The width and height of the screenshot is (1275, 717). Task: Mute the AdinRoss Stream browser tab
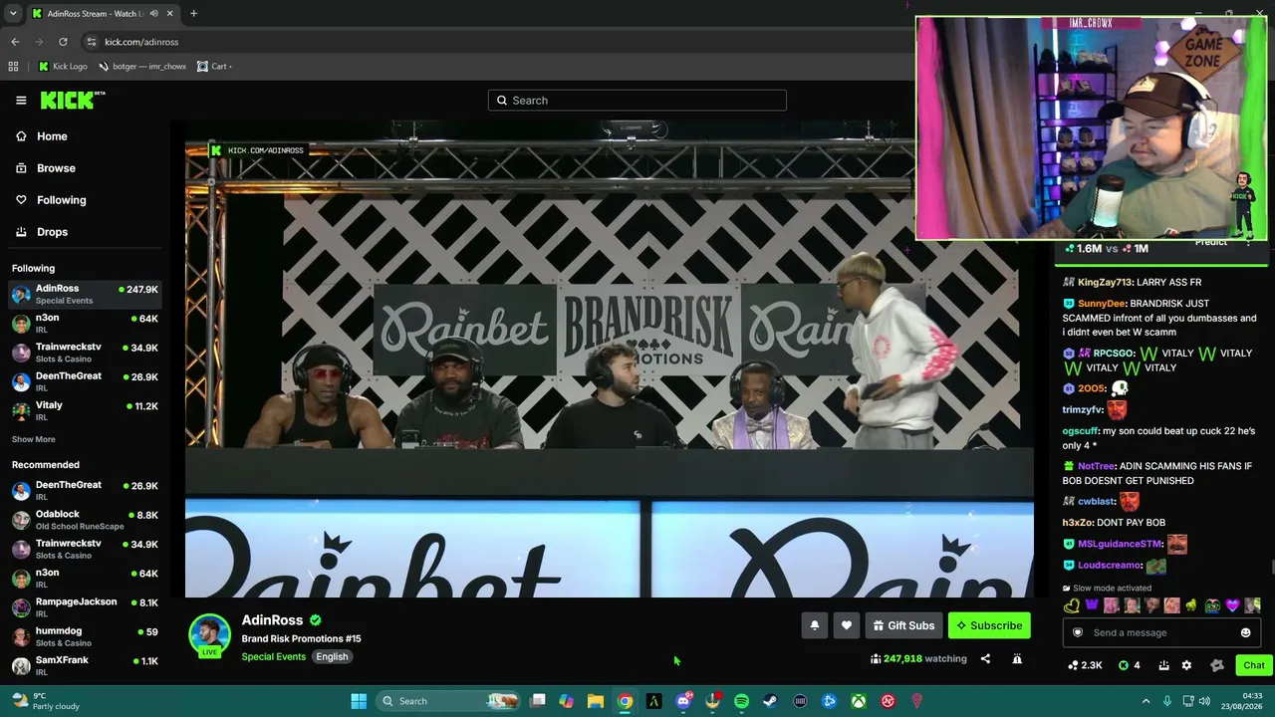(153, 14)
